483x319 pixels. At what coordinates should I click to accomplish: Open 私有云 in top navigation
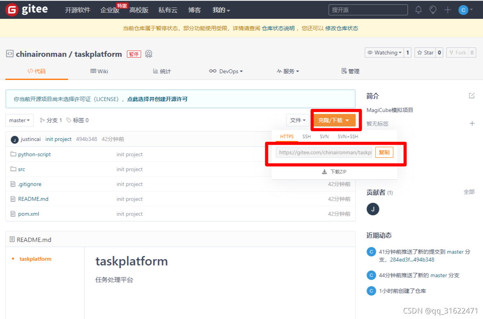click(168, 10)
